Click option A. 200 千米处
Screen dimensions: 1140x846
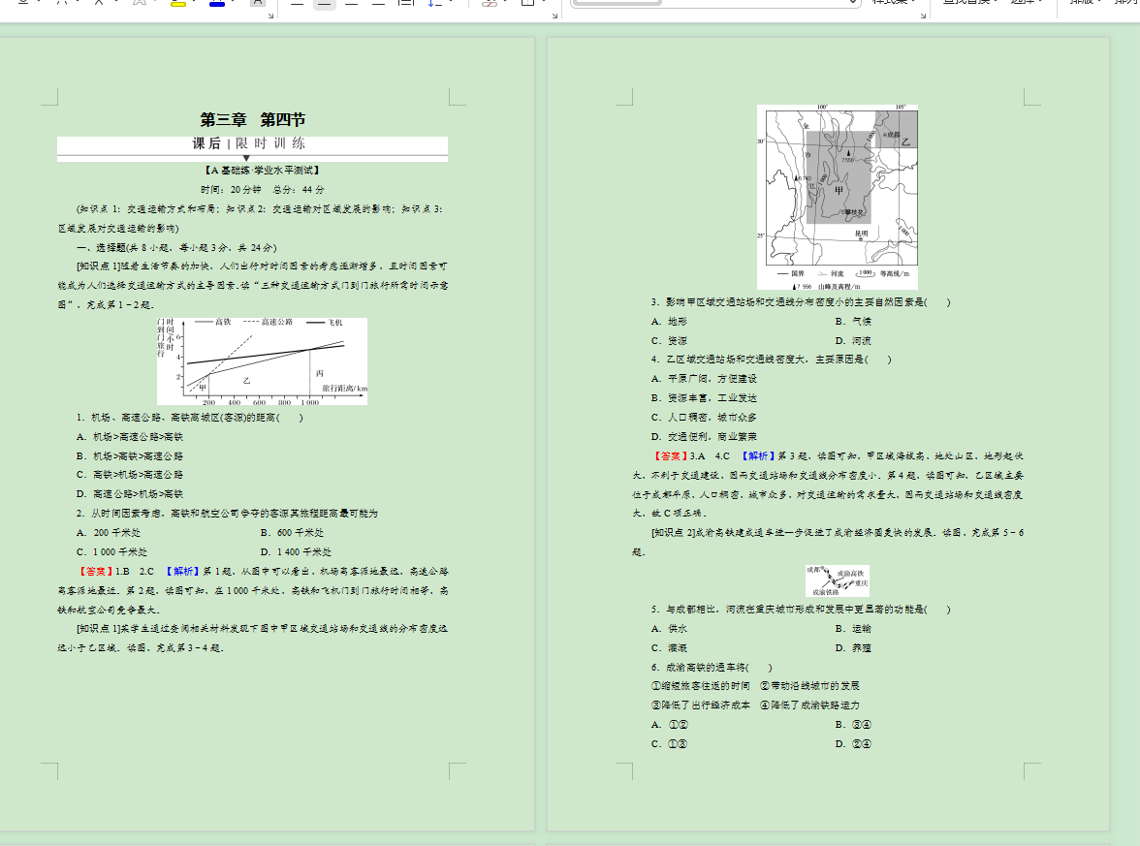click(x=109, y=533)
